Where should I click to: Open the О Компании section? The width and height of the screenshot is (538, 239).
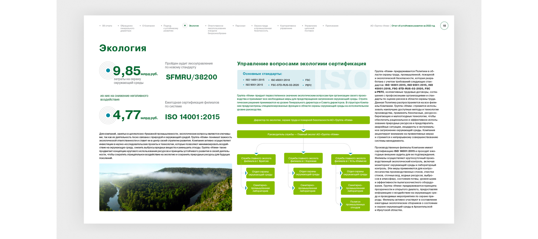148,26
